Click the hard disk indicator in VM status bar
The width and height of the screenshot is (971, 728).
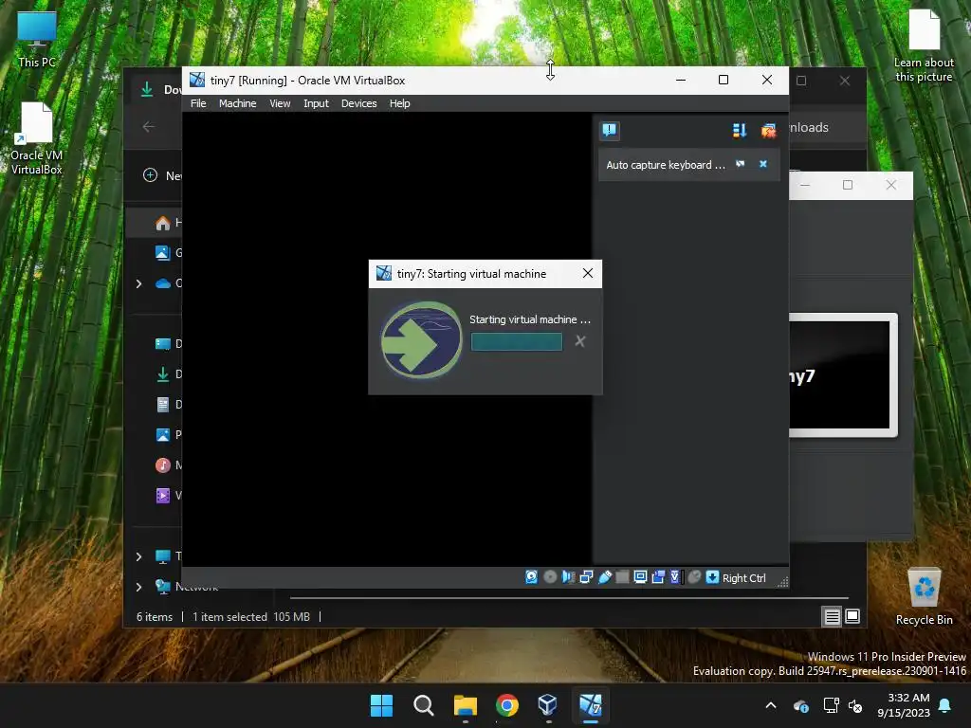point(531,577)
